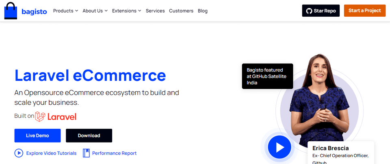The image size is (390, 164).
Task: Click the Erica Brescia name card
Action: (x=341, y=153)
